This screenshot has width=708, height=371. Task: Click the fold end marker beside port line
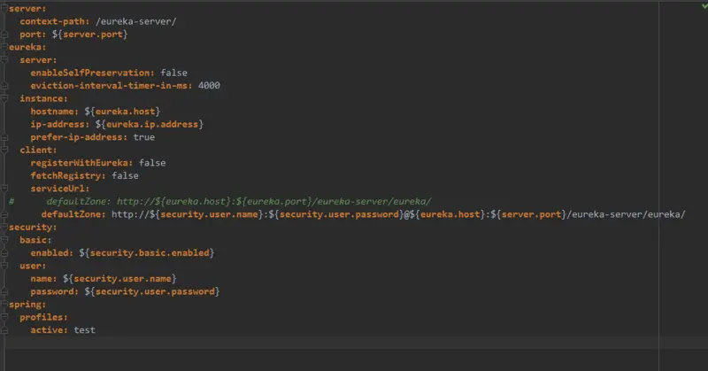pyautogui.click(x=4, y=35)
